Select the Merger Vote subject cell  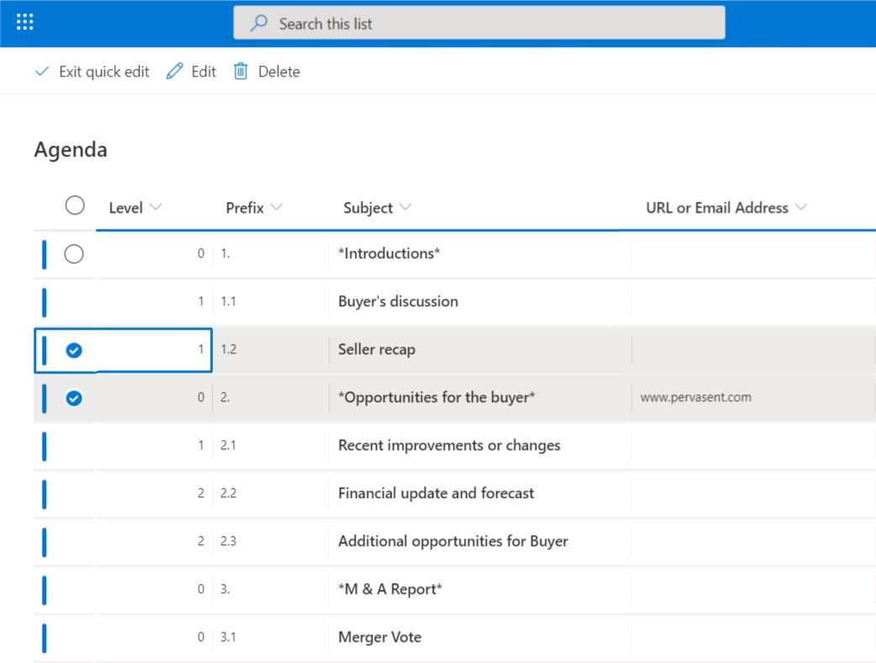click(x=379, y=637)
